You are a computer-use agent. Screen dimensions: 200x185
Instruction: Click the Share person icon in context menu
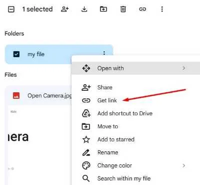tap(86, 87)
